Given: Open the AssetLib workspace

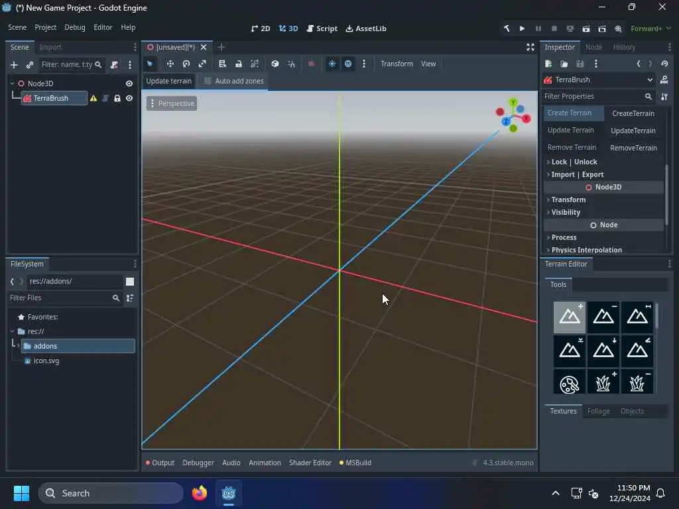Looking at the screenshot, I should point(366,28).
